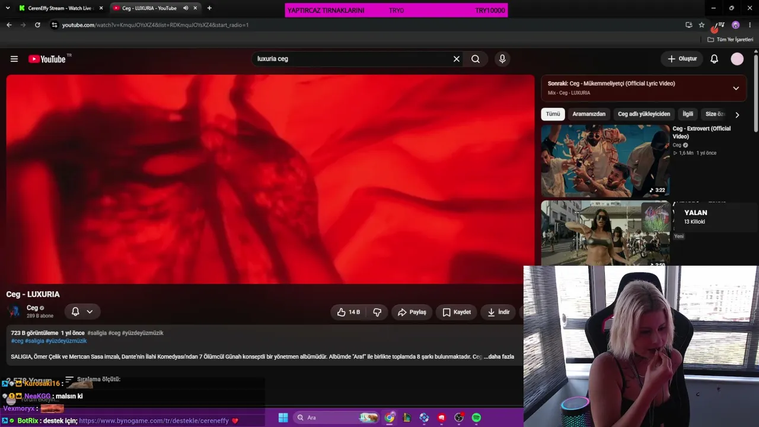Click the browser address bar URL

click(155, 25)
